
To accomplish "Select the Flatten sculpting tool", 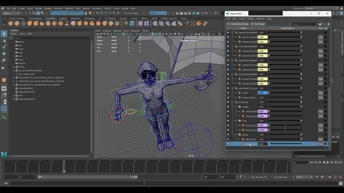I will [42, 24].
